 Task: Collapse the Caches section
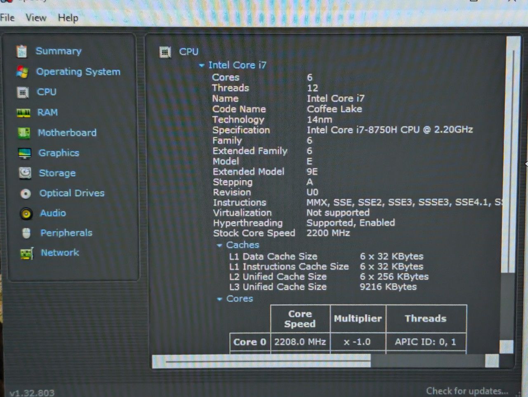click(219, 246)
